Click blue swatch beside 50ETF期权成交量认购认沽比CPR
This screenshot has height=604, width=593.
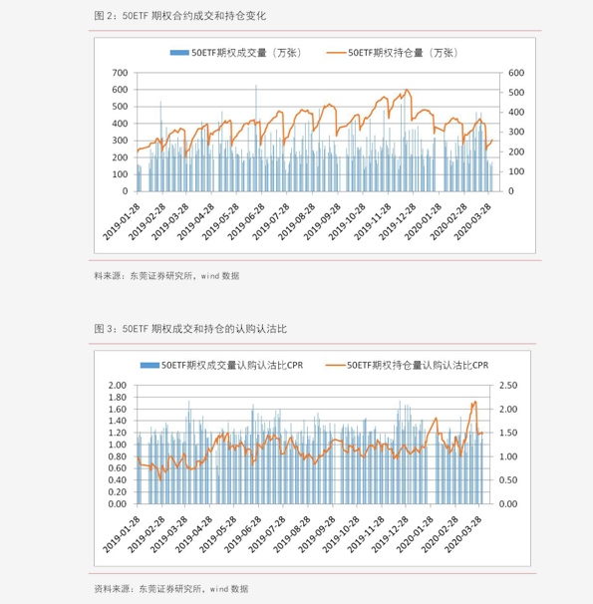(x=149, y=365)
